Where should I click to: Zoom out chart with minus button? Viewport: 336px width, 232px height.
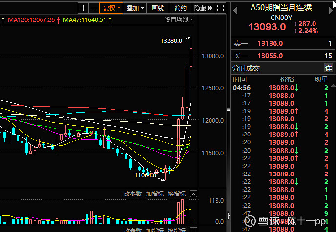(x=93, y=8)
